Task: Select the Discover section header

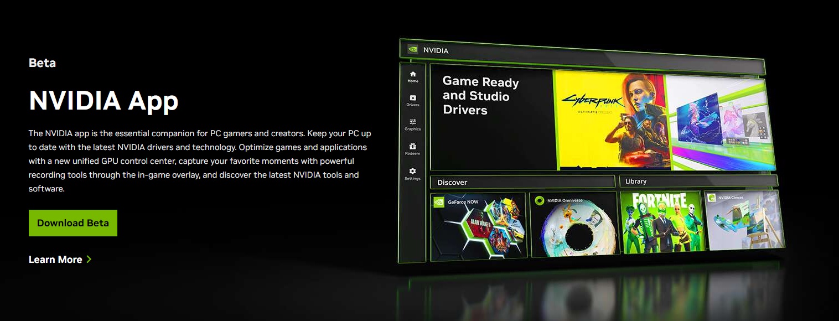Action: point(522,182)
